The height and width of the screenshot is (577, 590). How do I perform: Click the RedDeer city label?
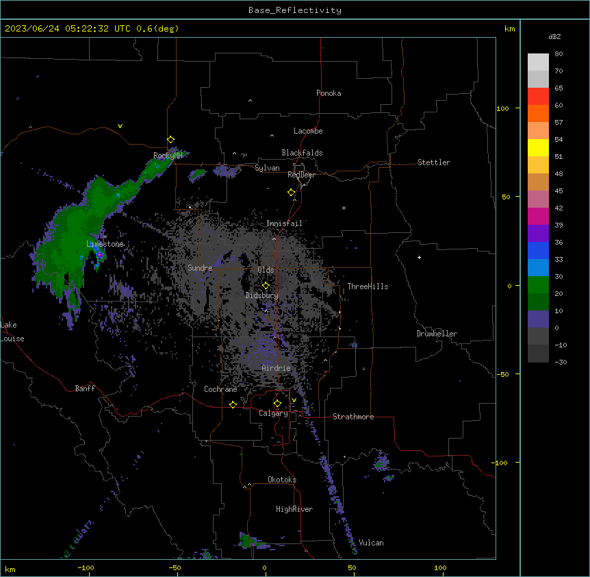(x=301, y=175)
